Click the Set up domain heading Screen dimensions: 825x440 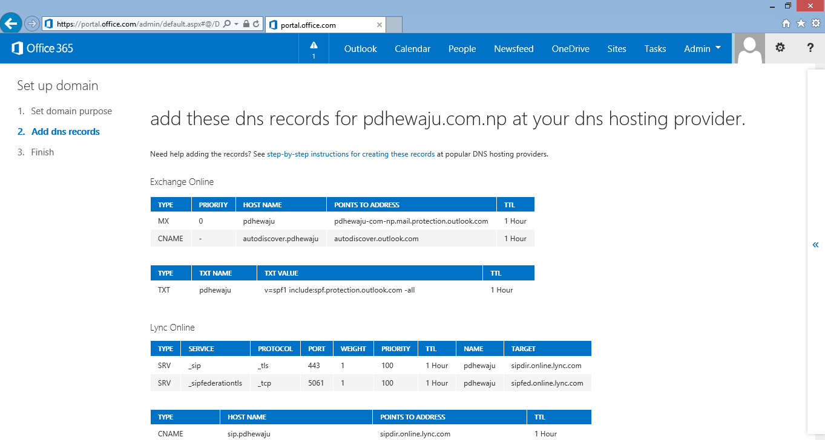(x=58, y=86)
